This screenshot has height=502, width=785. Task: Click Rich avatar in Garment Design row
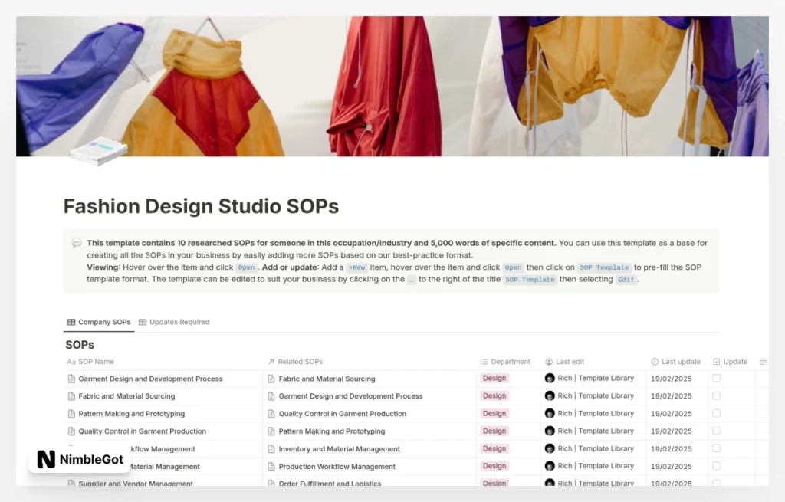coord(550,379)
